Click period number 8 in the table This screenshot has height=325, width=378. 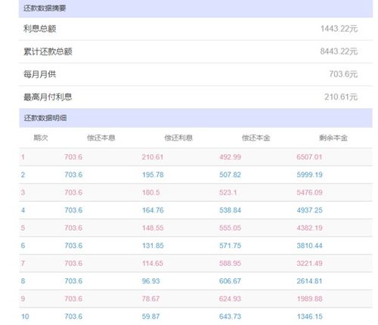[x=23, y=281]
